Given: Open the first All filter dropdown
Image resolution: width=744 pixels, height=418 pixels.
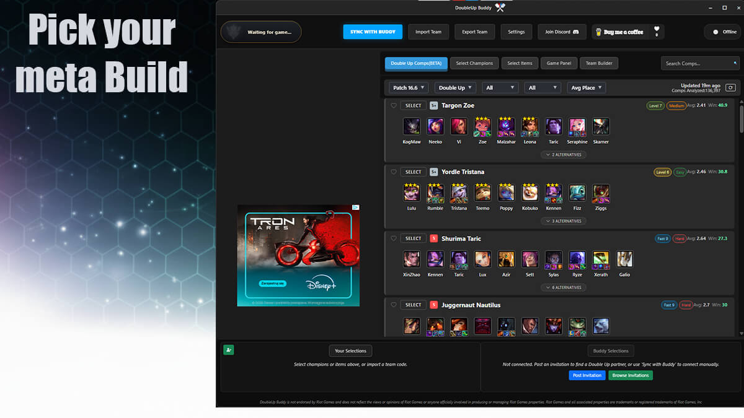Looking at the screenshot, I should pyautogui.click(x=500, y=88).
